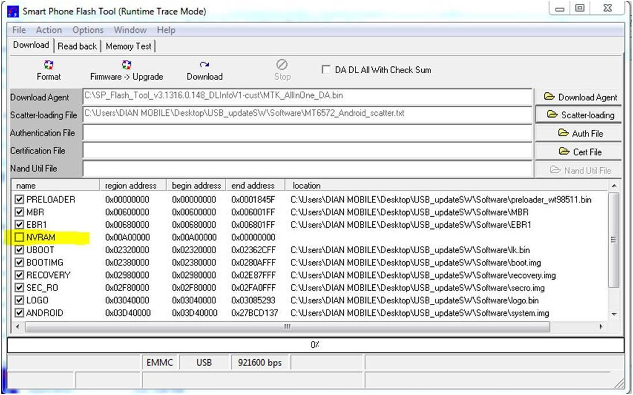The height and width of the screenshot is (395, 633).
Task: Open the Help menu
Action: point(166,30)
